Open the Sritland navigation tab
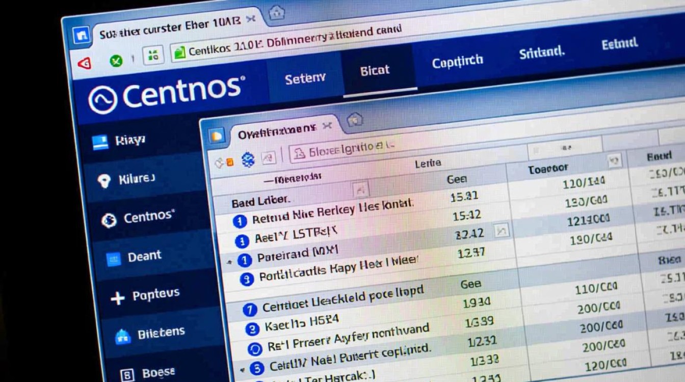 click(x=541, y=53)
